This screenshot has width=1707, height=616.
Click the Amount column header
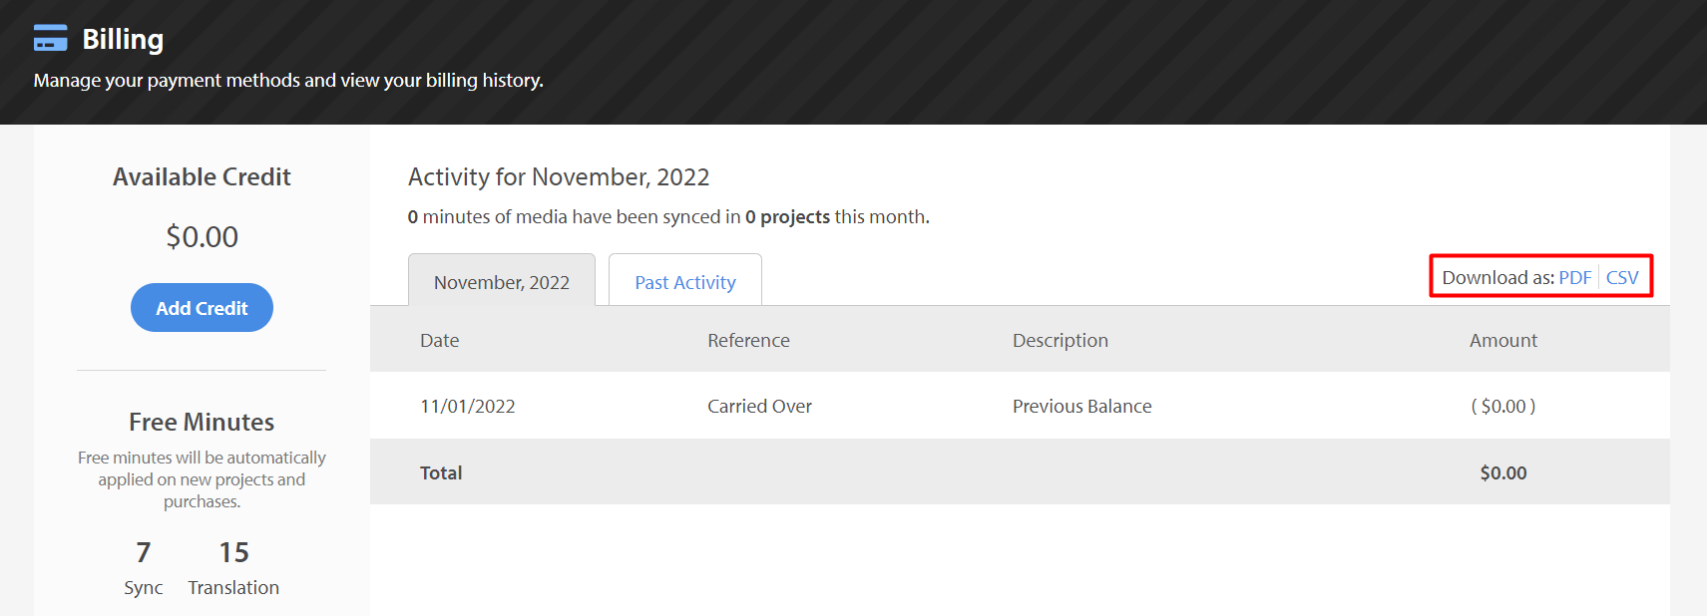(1503, 340)
